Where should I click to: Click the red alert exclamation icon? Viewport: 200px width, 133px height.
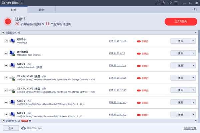coord(8,21)
